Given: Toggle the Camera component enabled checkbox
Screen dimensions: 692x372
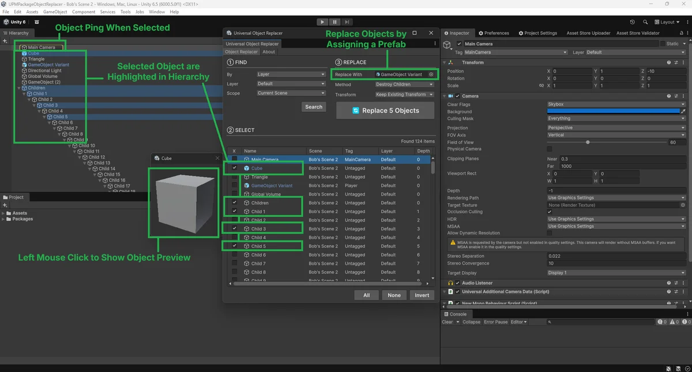Looking at the screenshot, I should coord(458,96).
